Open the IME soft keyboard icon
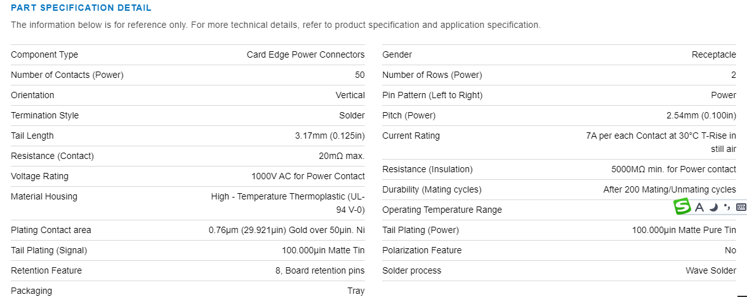Screen dimensions: 747x297 coord(741,207)
